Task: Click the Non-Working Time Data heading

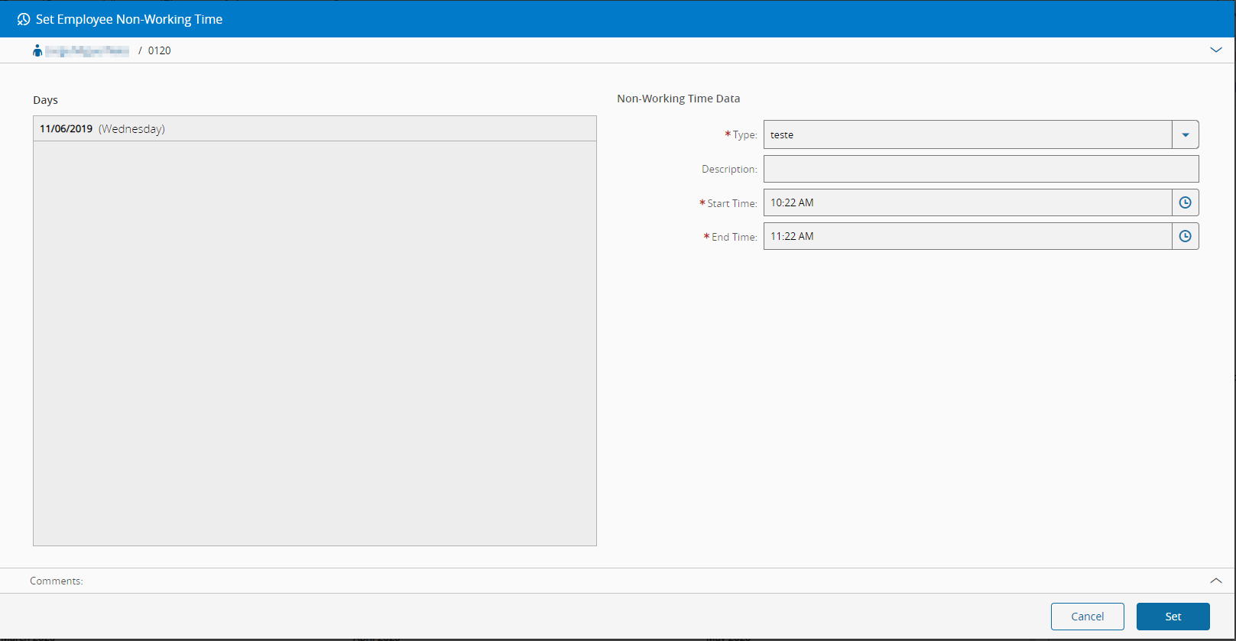Action: click(679, 99)
